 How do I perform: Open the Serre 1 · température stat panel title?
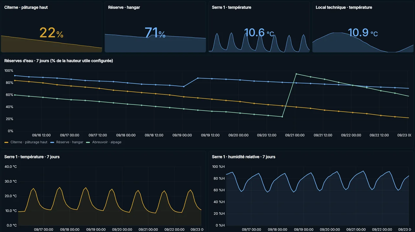pos(231,7)
